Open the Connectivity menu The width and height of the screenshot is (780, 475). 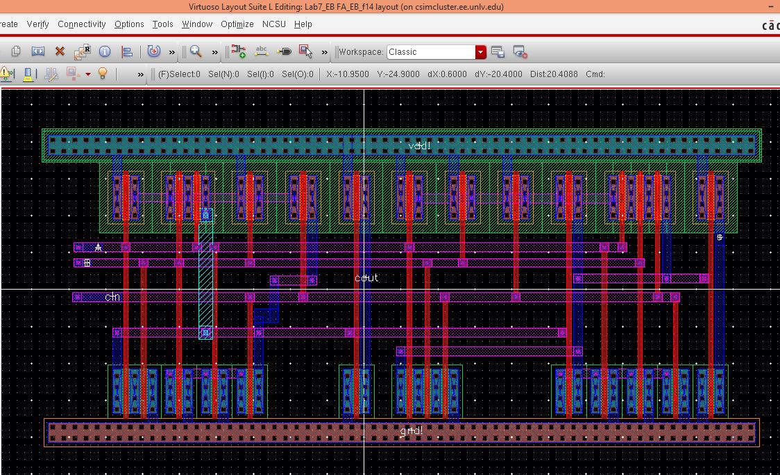coord(81,24)
